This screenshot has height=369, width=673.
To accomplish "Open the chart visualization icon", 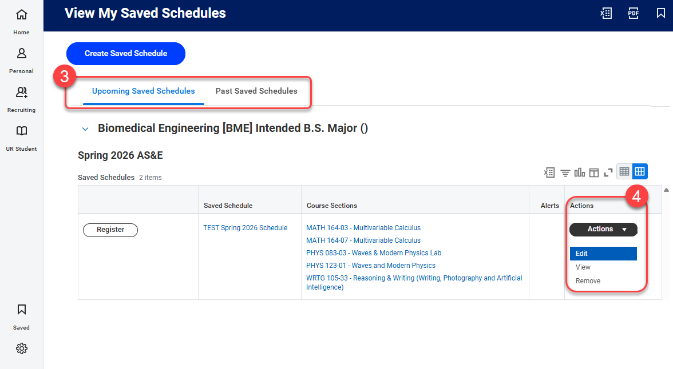I will (579, 171).
